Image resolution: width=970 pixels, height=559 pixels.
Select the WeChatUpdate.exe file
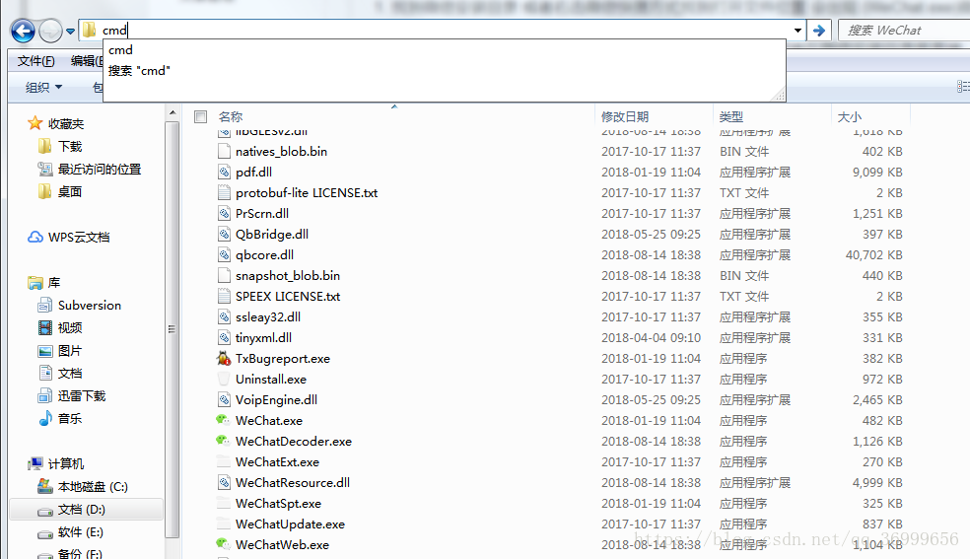[290, 524]
